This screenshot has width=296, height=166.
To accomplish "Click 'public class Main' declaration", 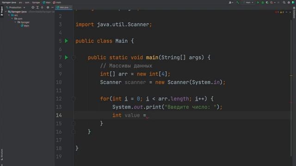I will 102,41.
